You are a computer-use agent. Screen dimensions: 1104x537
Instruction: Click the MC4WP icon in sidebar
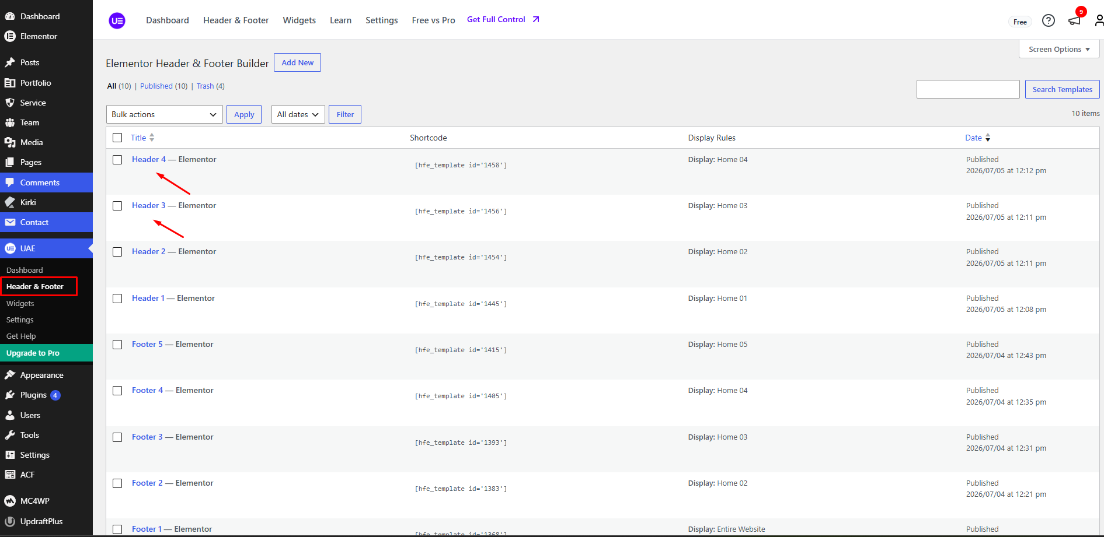pyautogui.click(x=10, y=501)
